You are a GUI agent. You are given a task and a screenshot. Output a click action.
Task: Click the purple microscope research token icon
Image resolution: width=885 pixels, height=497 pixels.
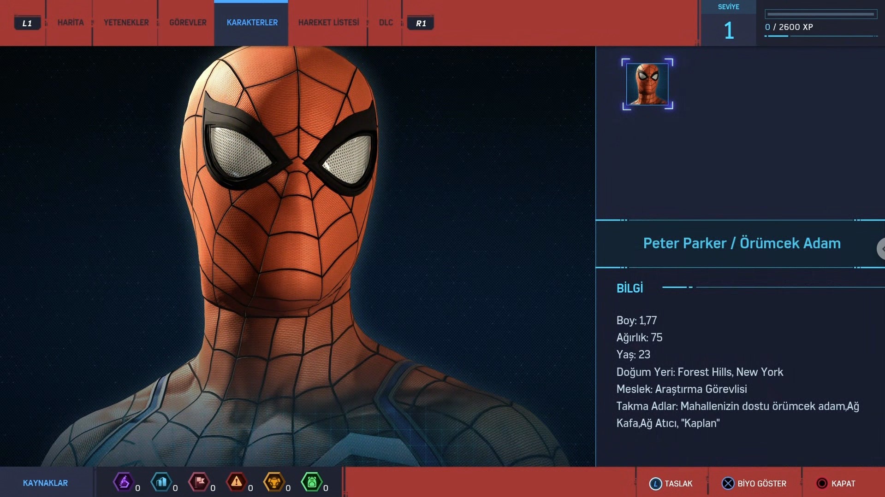tap(123, 482)
